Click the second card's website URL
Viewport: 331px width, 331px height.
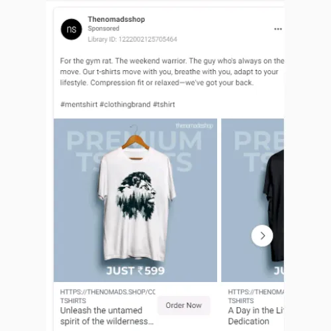256,292
